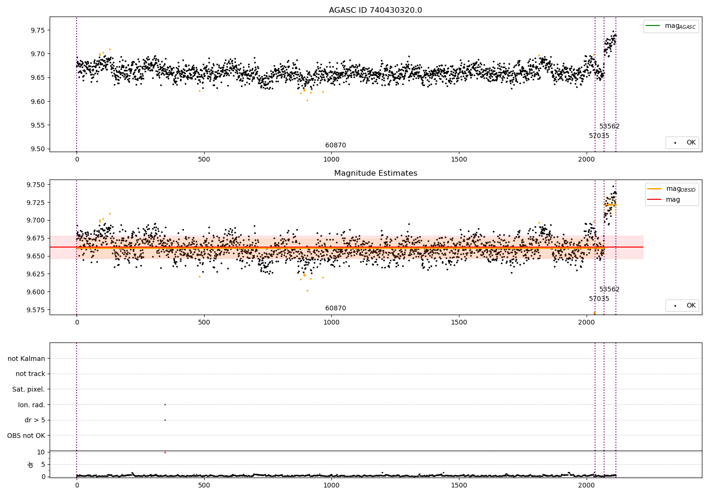Image resolution: width=709 pixels, height=496 pixels.
Task: Click the 'Ion. rad.' y-axis label
Action: (x=32, y=405)
